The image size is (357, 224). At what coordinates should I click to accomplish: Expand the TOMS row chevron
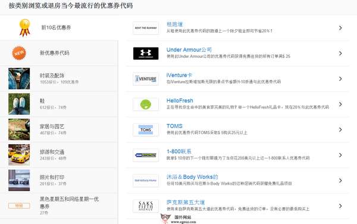(340, 130)
